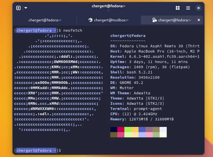Click the dark navy color block
The height and width of the screenshot is (157, 213).
pos(114,129)
